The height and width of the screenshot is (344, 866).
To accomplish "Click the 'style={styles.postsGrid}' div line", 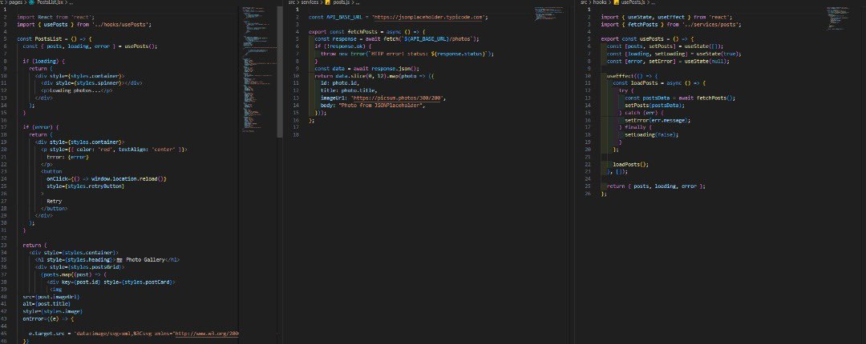I will coord(80,267).
